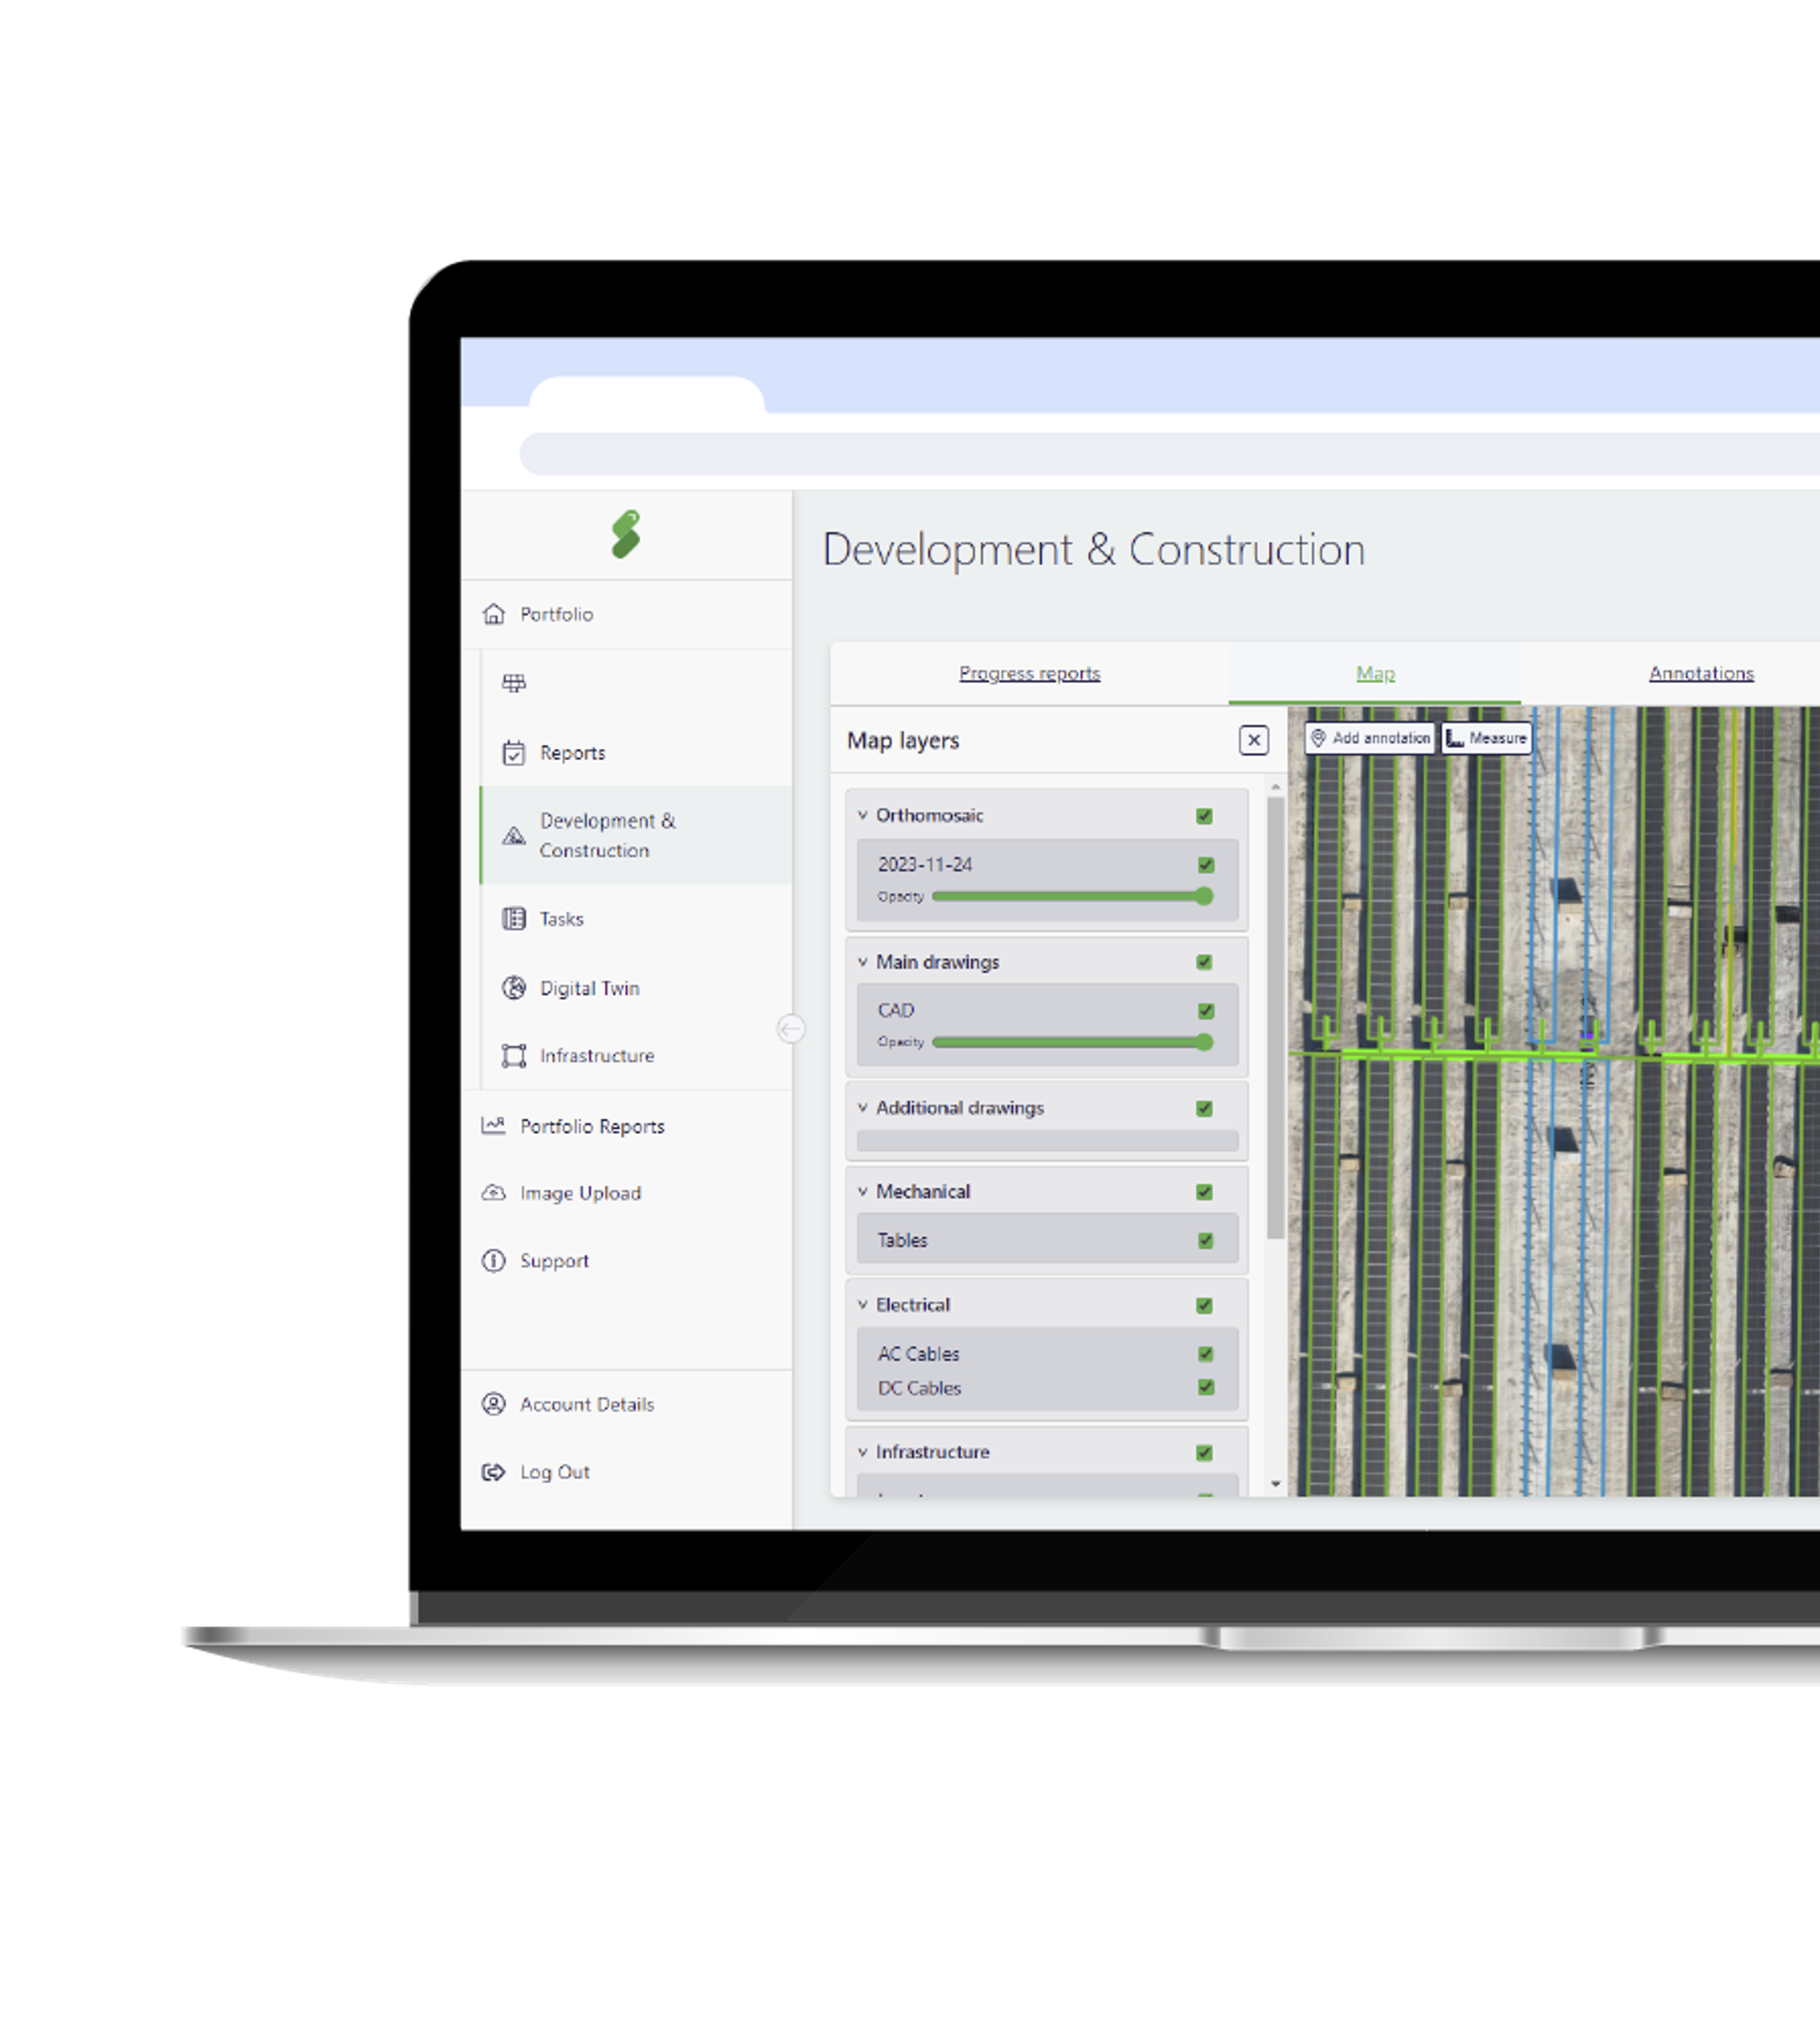1820x2031 pixels.
Task: Adjust the CAD opacity slider
Action: point(1204,1043)
